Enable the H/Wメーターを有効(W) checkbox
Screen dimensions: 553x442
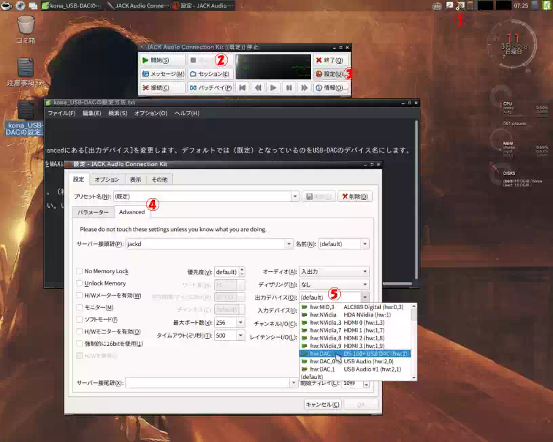pos(79,296)
